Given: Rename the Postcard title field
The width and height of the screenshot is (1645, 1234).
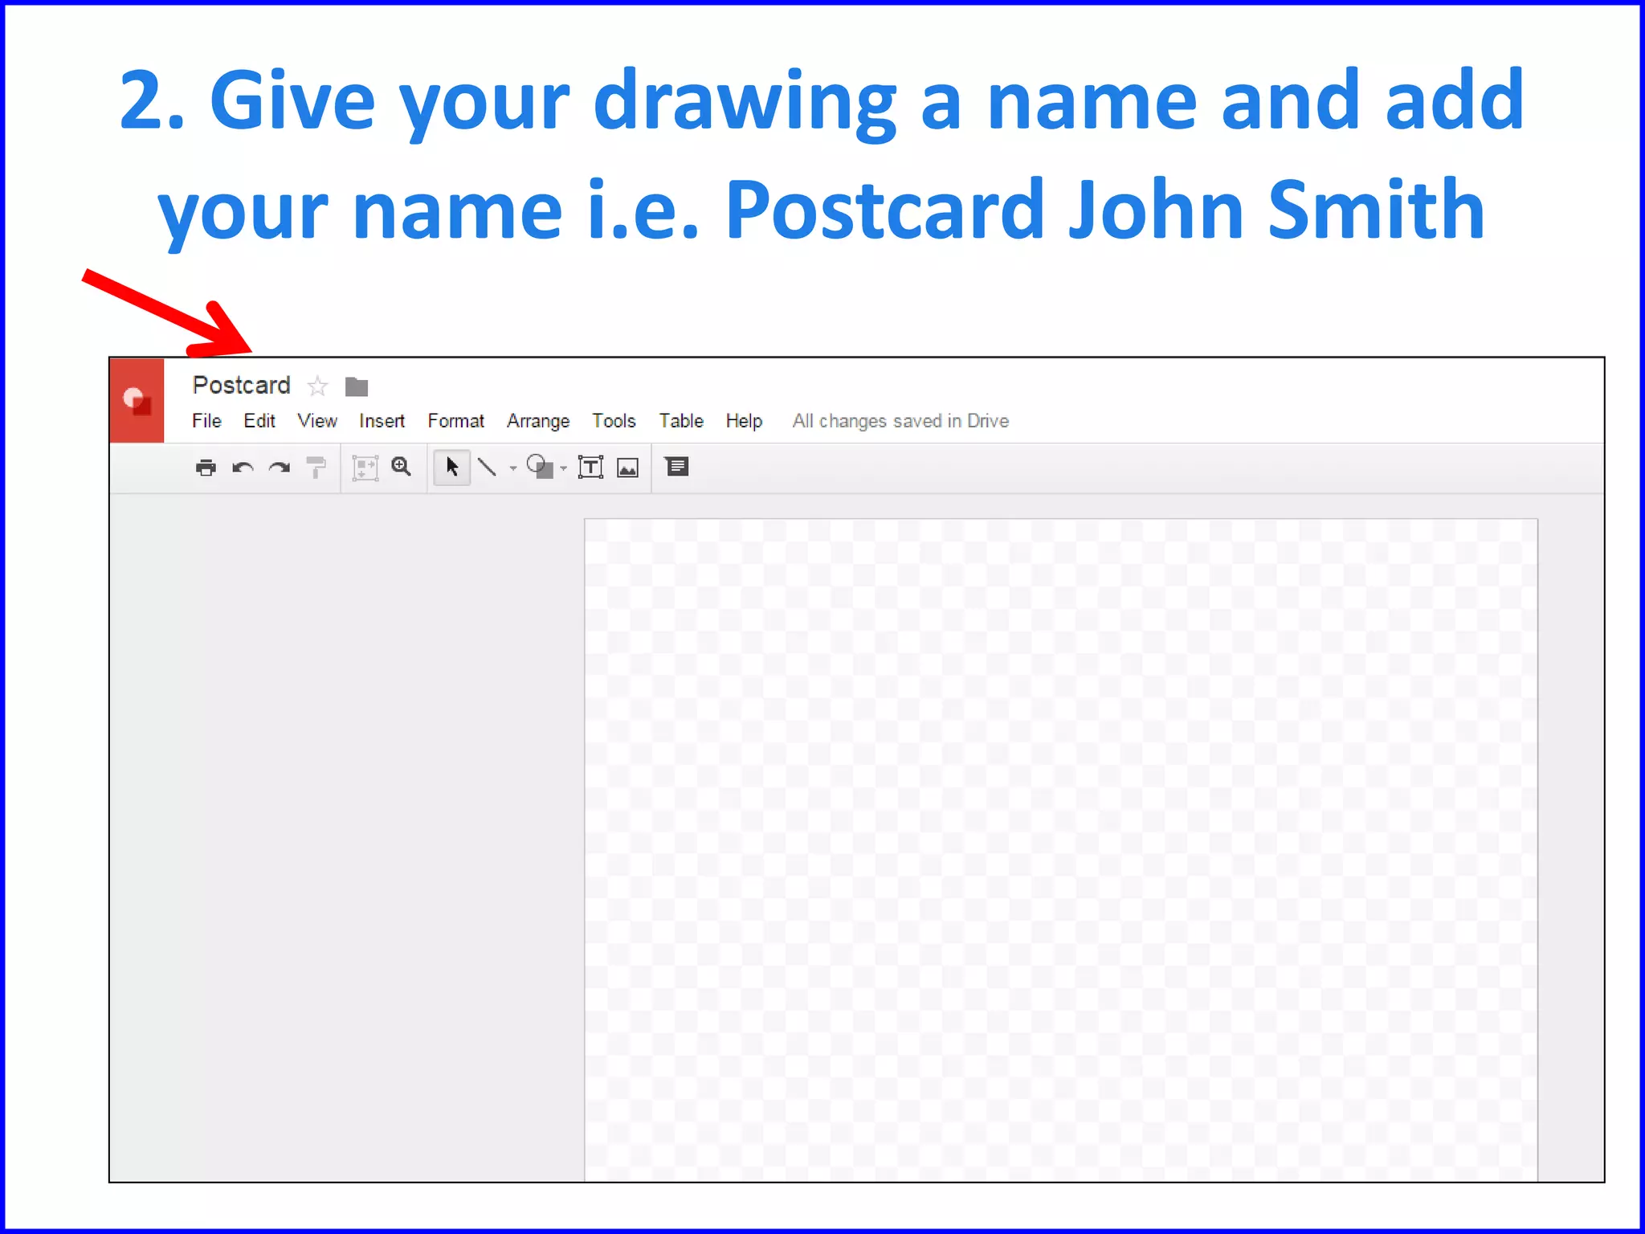Looking at the screenshot, I should [x=241, y=386].
